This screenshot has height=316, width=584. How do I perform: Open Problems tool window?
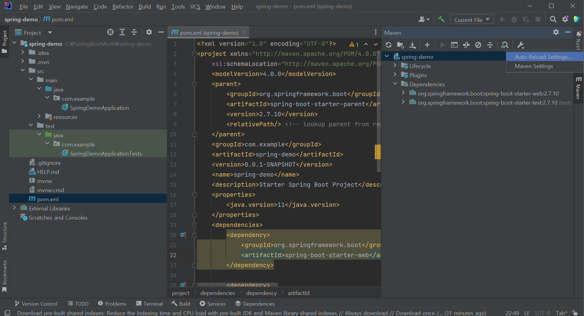[112, 304]
